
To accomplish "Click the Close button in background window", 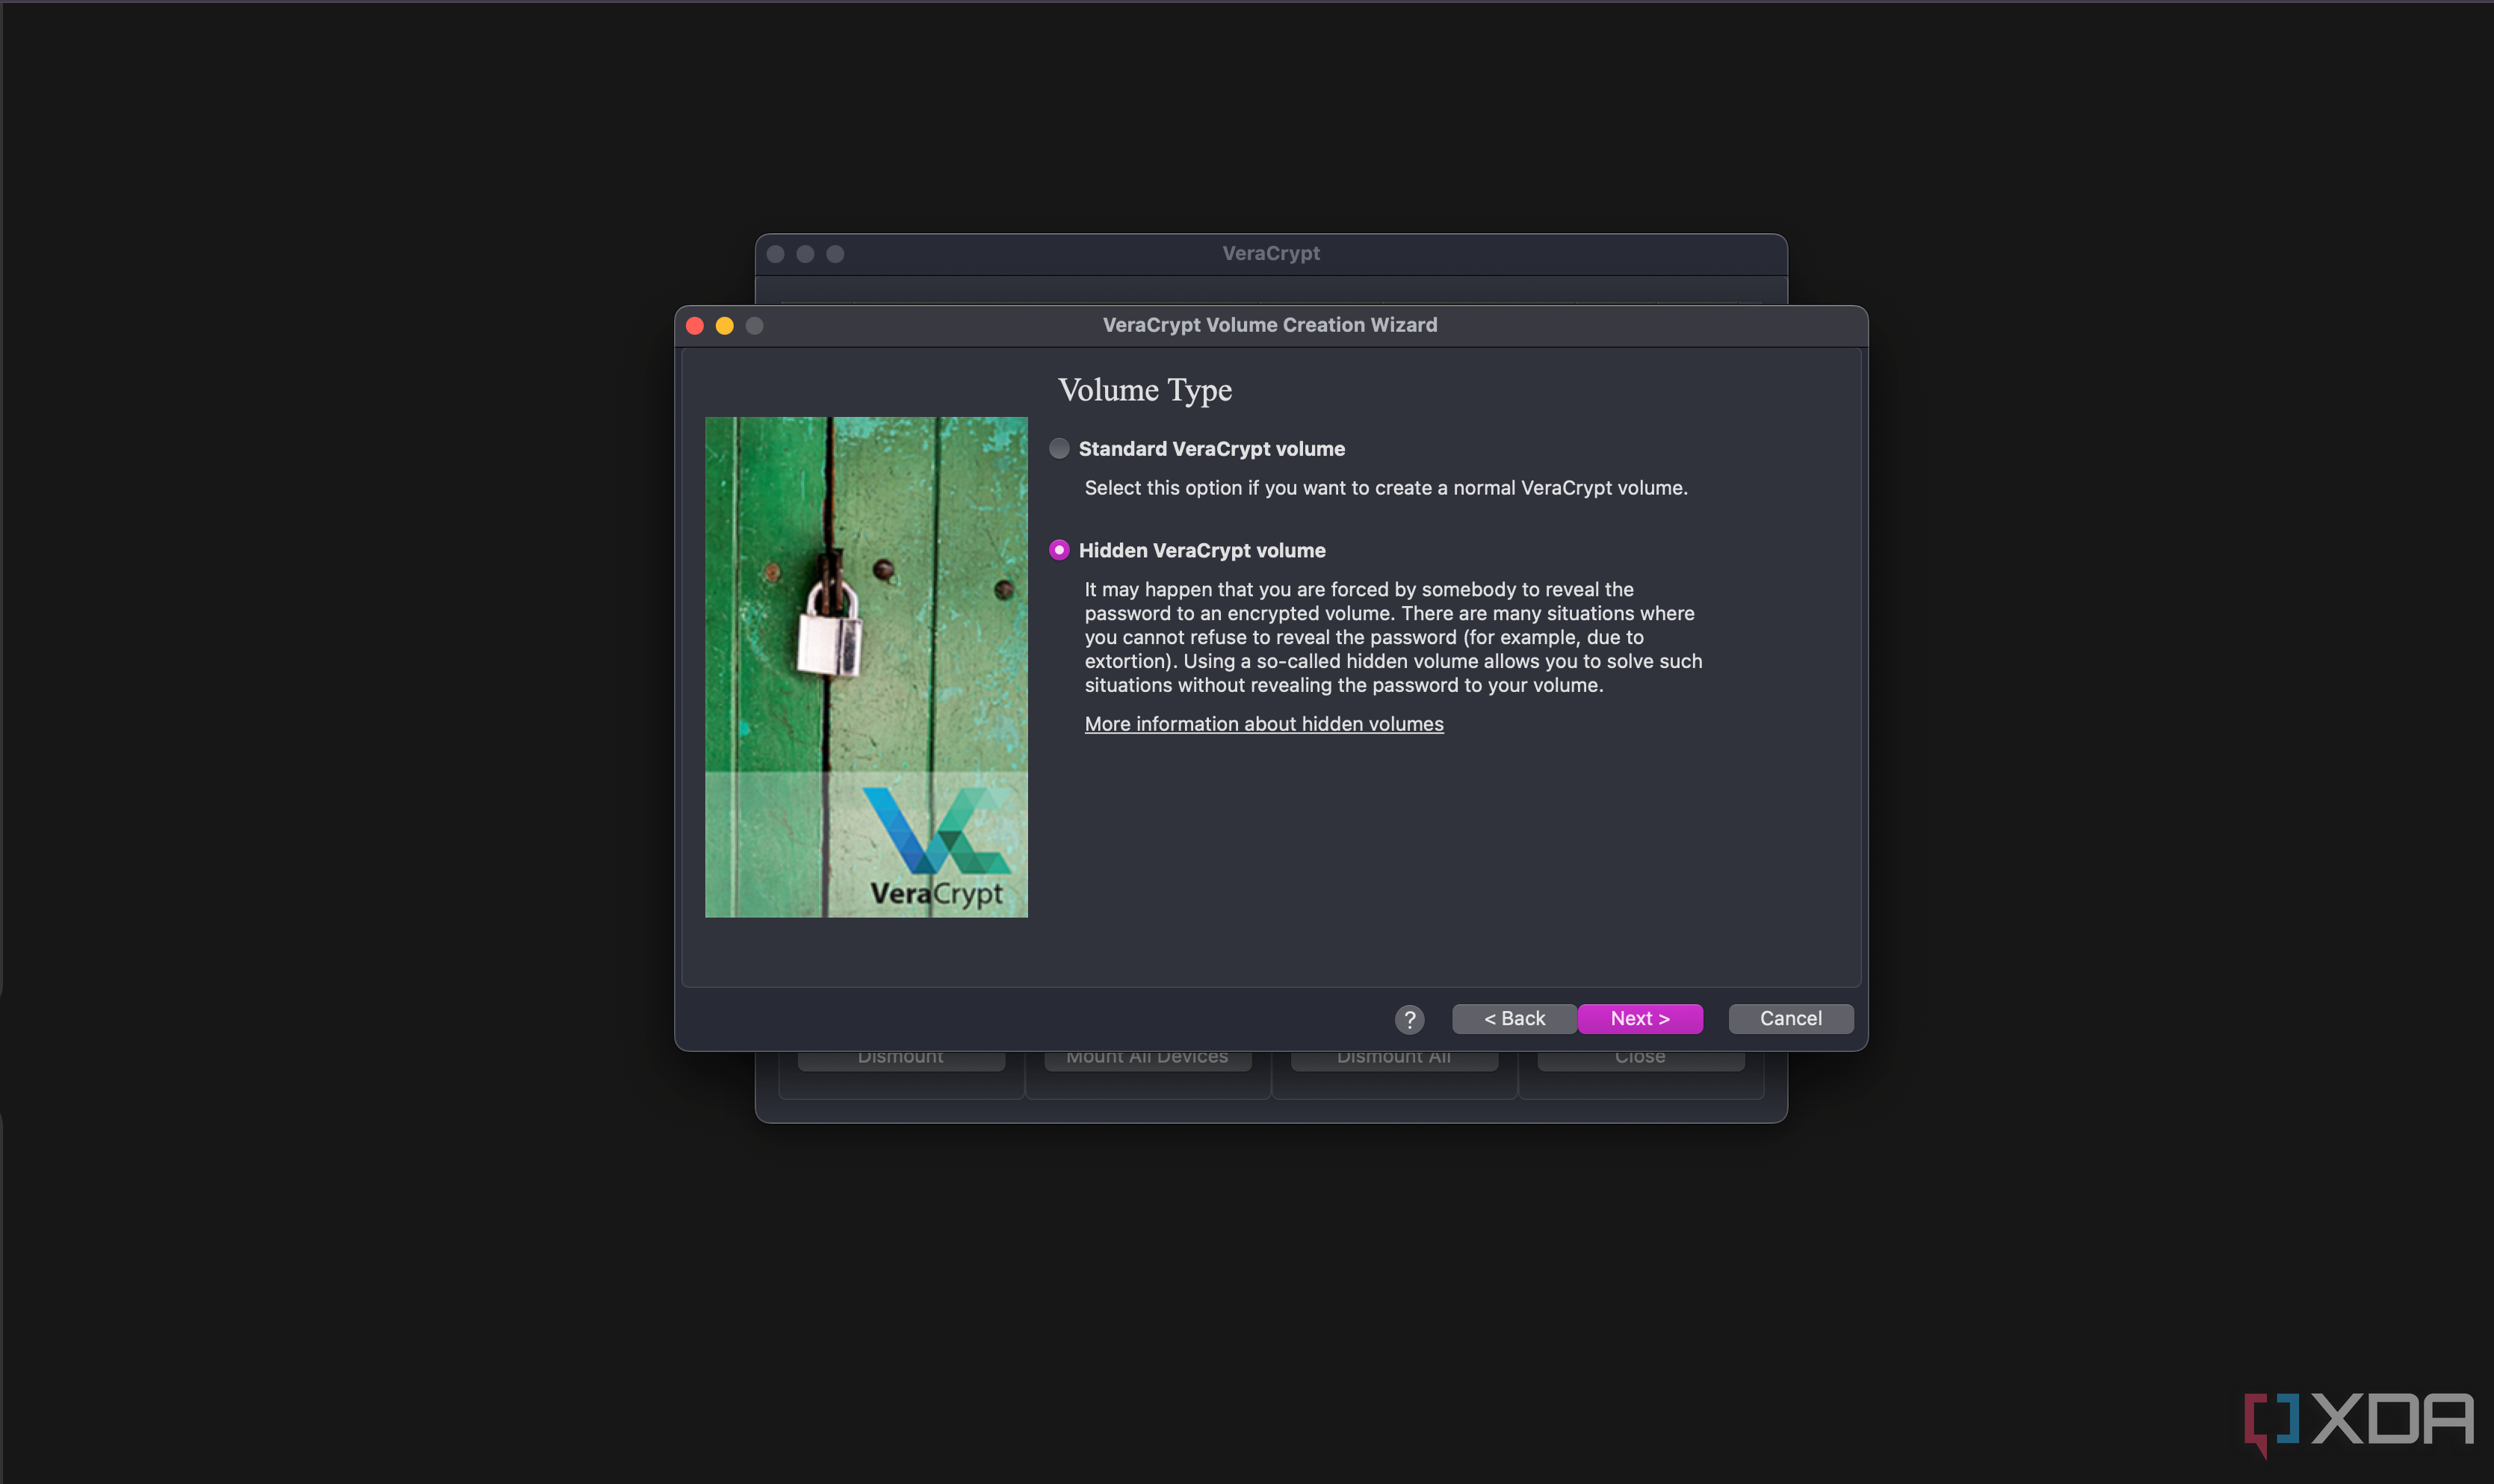I will 1639,1054.
